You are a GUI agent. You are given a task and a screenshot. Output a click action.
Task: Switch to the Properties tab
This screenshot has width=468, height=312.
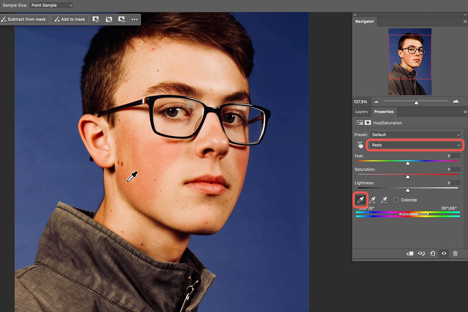384,112
